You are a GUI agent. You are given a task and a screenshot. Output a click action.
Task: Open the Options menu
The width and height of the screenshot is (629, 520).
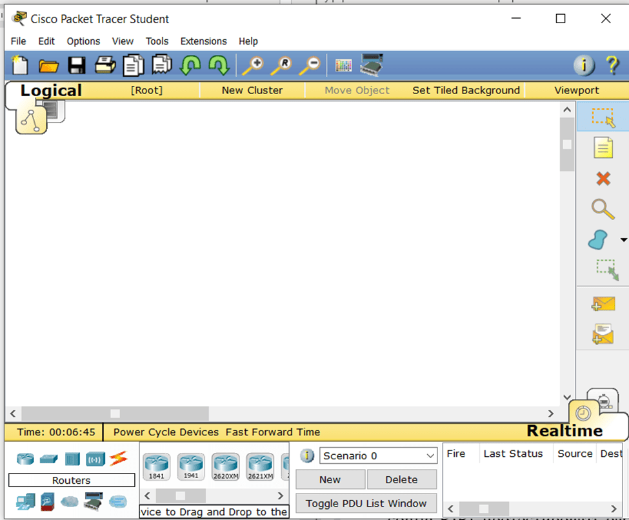point(83,41)
